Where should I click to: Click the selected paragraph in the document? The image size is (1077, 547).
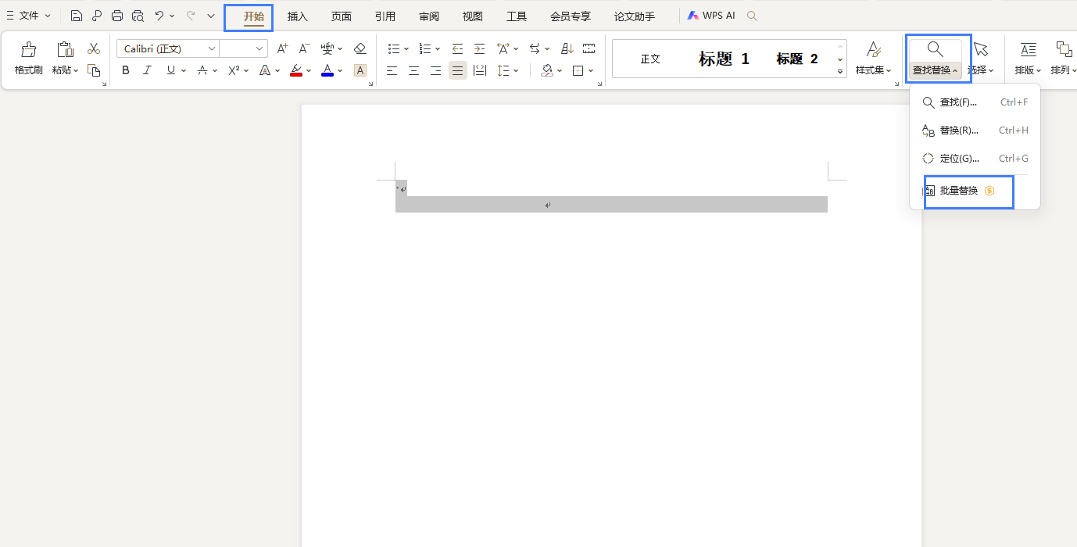coord(611,204)
